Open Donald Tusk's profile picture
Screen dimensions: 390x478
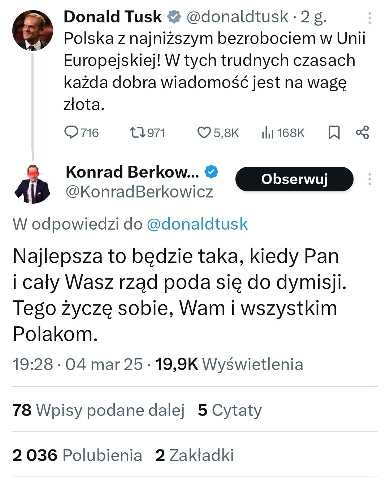32,31
